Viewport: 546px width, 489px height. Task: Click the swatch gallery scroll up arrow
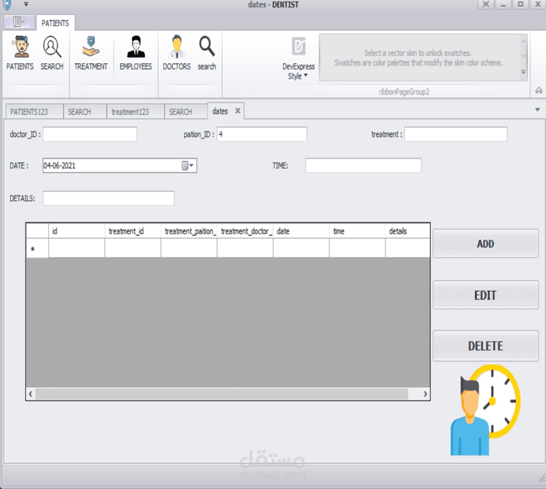point(523,42)
